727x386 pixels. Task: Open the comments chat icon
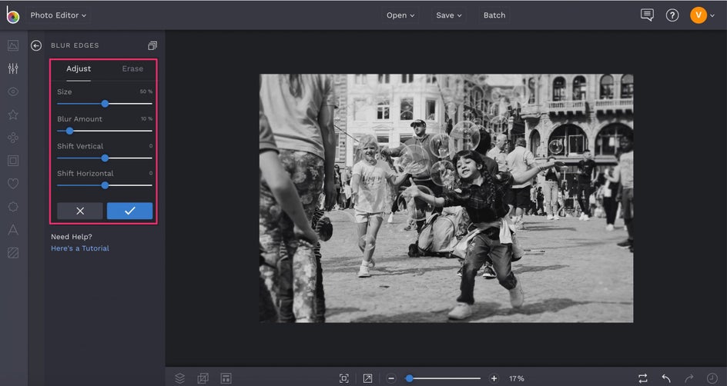pyautogui.click(x=647, y=15)
